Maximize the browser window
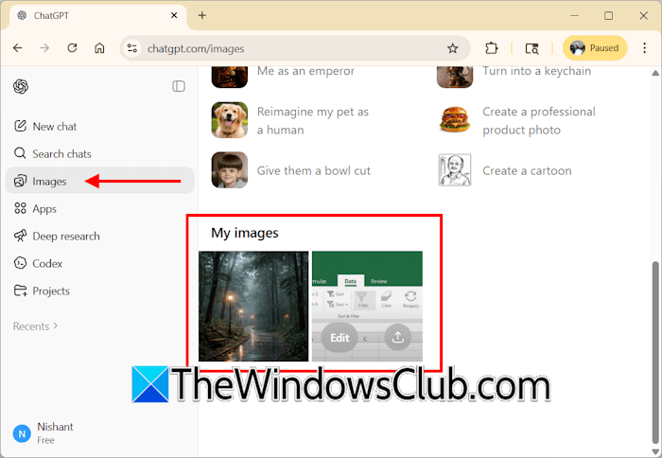The width and height of the screenshot is (662, 458). (x=608, y=16)
